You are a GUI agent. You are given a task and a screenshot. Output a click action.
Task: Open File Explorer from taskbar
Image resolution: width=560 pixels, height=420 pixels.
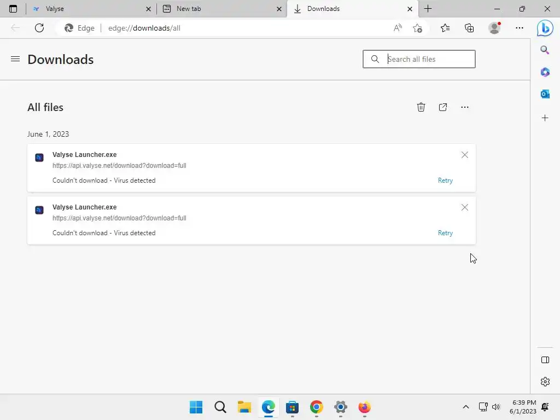coord(244,407)
